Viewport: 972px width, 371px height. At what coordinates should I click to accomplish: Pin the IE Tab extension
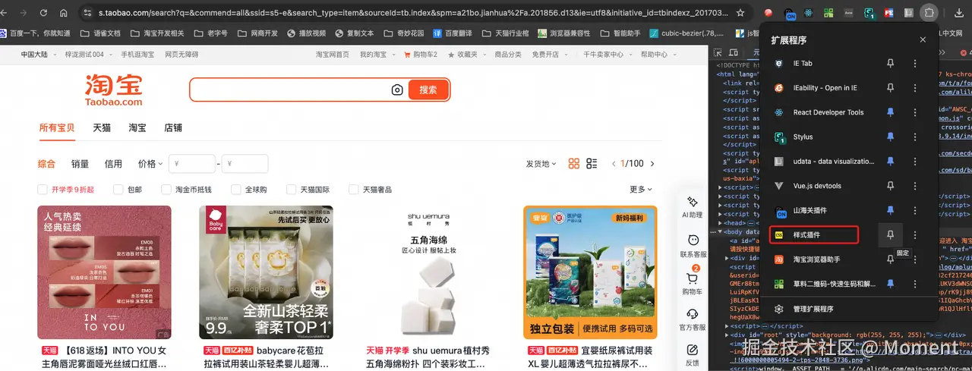point(891,64)
